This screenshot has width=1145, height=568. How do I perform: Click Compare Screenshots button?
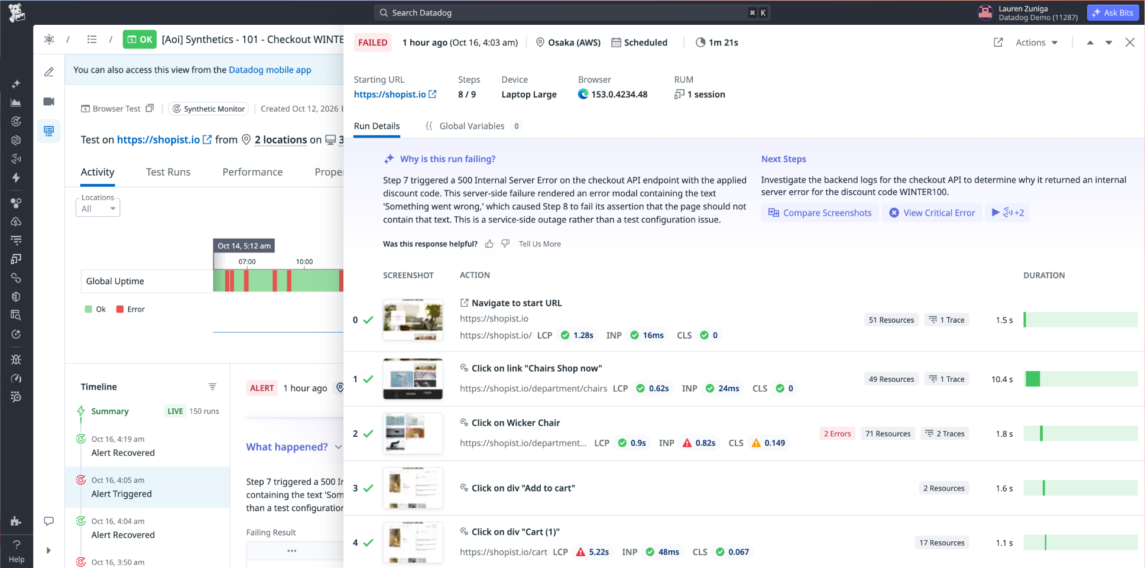pyautogui.click(x=820, y=213)
